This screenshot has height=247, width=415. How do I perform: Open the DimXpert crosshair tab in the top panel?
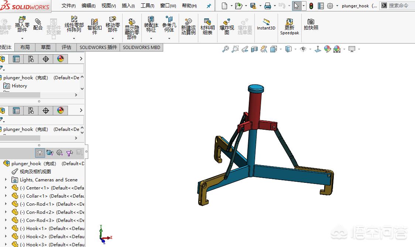(46, 59)
